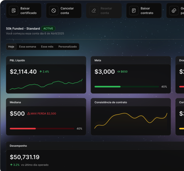184x171 pixels.
Task: Open the Personalizado date range tab
Action: pos(68,47)
